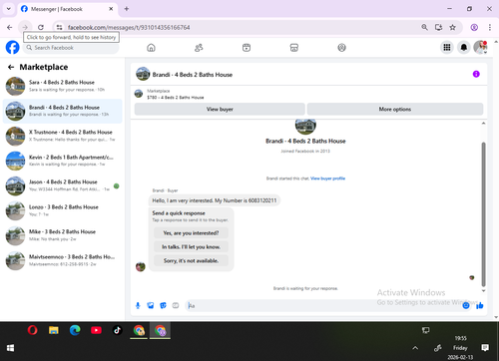
Task: Open the emoji picker in message box
Action: point(466,305)
